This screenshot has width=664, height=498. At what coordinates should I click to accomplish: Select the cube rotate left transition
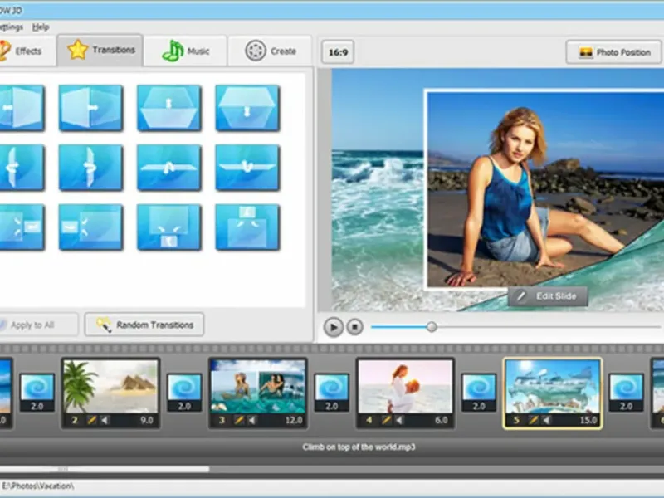(22, 108)
